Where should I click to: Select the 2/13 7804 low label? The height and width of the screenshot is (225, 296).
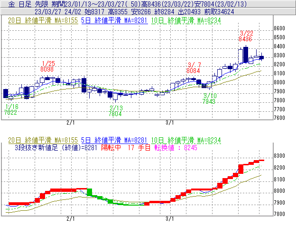click(x=116, y=111)
